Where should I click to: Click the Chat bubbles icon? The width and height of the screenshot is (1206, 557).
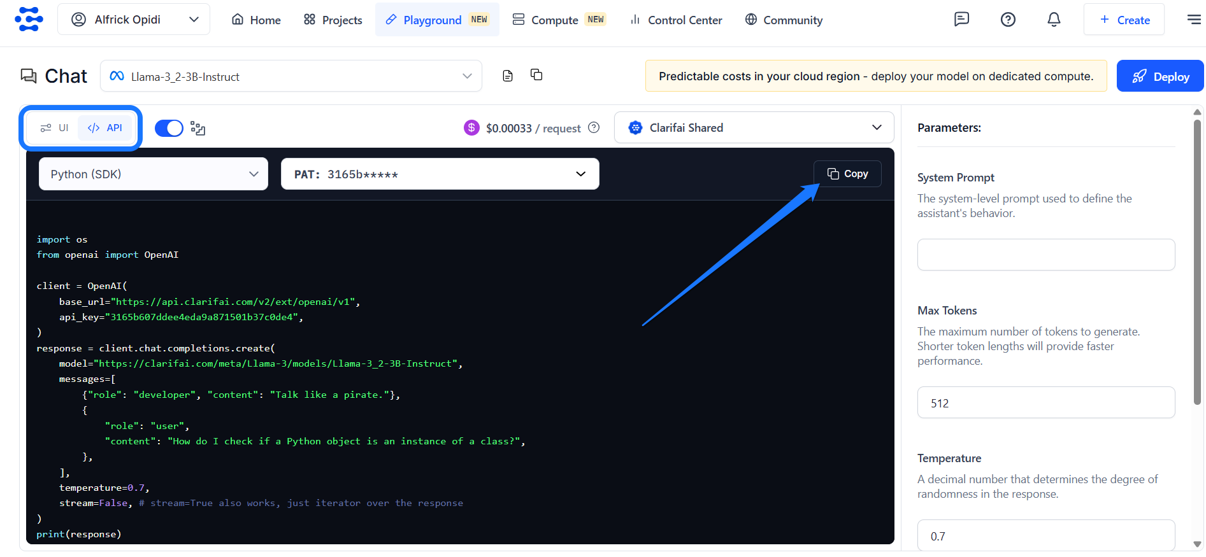(x=29, y=76)
